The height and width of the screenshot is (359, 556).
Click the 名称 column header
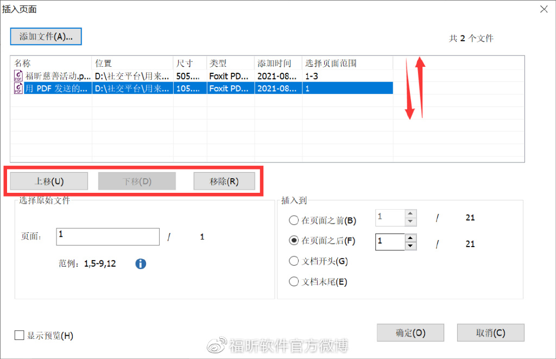pyautogui.click(x=23, y=62)
